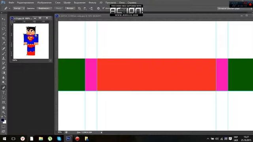Open the Редактирование menu
The image size is (253, 142).
(x=25, y=3)
